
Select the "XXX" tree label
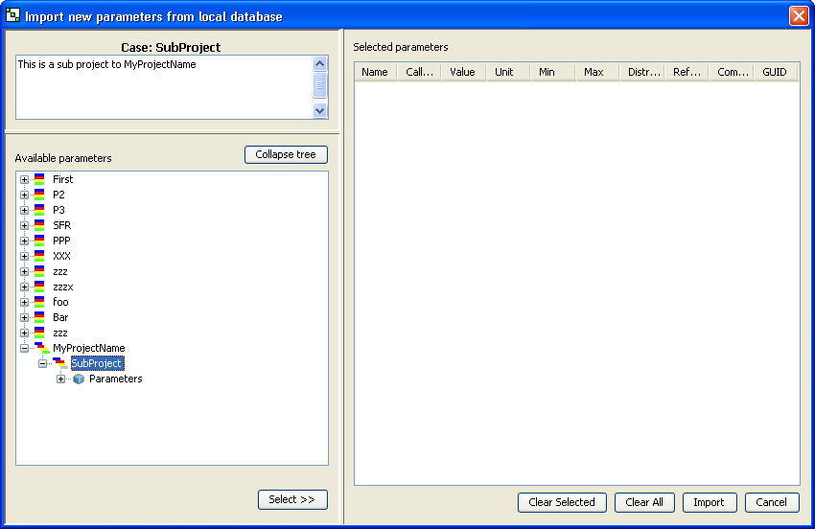click(61, 256)
